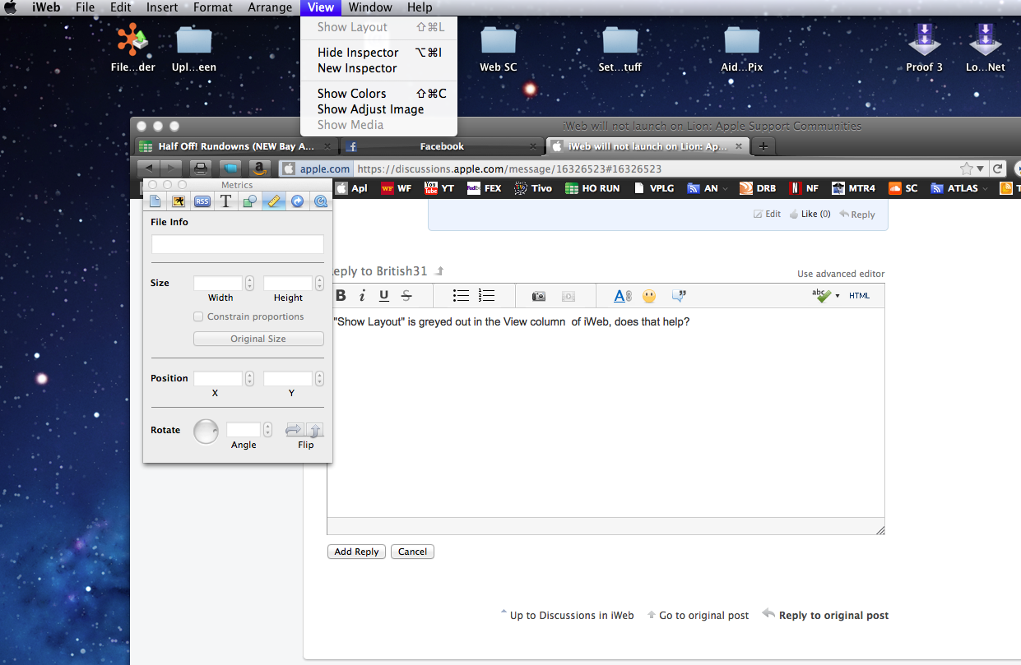Expand the AN bookmark dropdown
The image size is (1021, 665).
tap(725, 189)
